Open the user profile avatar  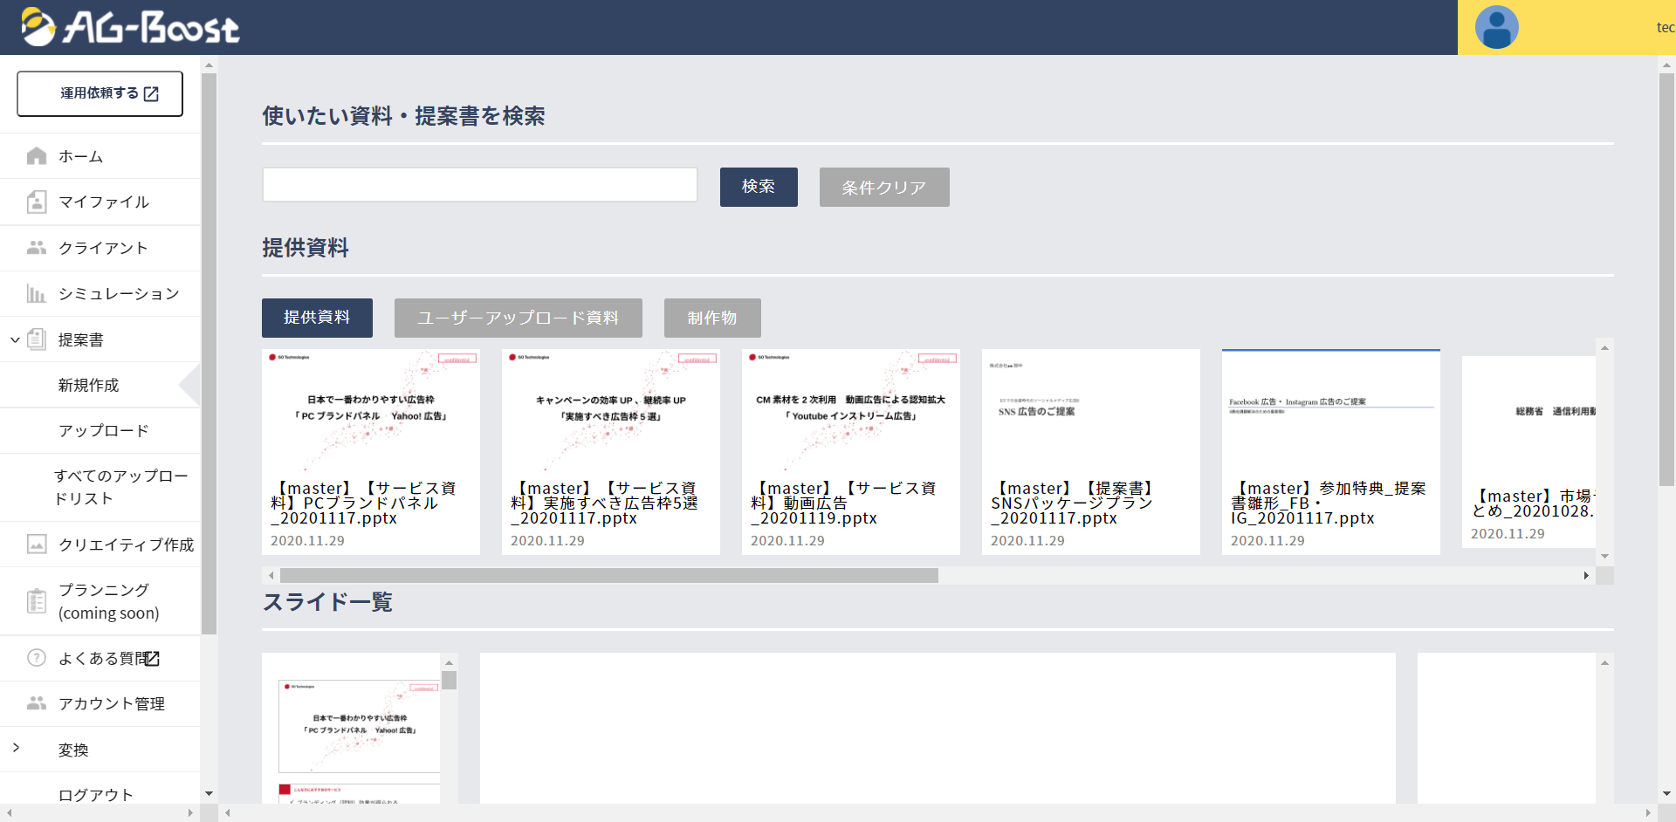point(1496,28)
